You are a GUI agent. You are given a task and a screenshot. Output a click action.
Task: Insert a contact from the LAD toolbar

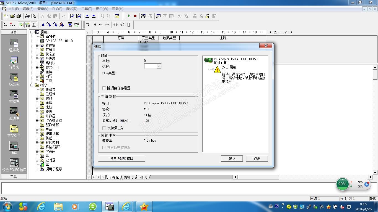[x=116, y=25]
